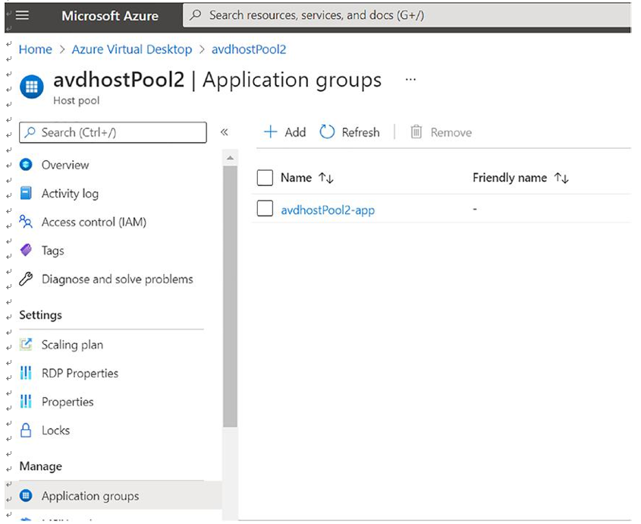The height and width of the screenshot is (524, 641).
Task: Click the Friendly name column header
Action: (509, 178)
